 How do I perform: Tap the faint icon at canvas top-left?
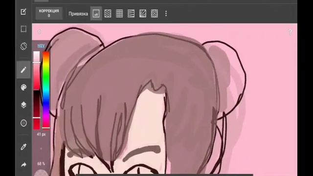pyautogui.click(x=40, y=31)
